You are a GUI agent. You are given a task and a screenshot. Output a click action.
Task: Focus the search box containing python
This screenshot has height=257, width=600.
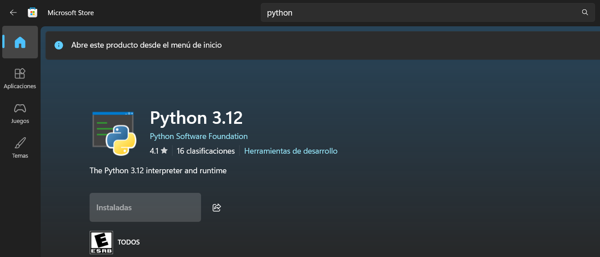click(x=428, y=13)
